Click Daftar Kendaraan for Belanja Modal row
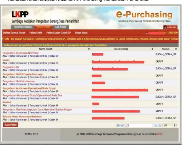182x146 pixels. click(18, 119)
